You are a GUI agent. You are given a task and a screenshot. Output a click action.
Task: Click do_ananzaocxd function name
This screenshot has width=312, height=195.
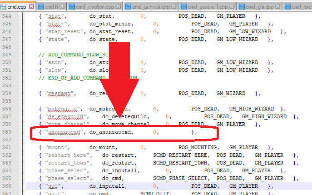(x=110, y=132)
